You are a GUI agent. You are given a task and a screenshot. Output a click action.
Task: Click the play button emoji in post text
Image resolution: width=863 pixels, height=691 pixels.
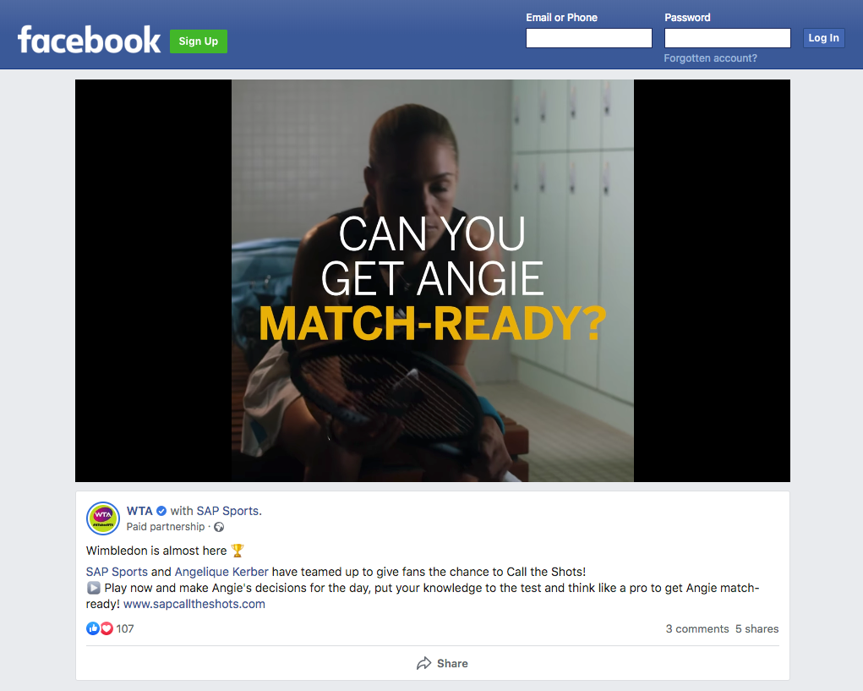[x=94, y=588]
